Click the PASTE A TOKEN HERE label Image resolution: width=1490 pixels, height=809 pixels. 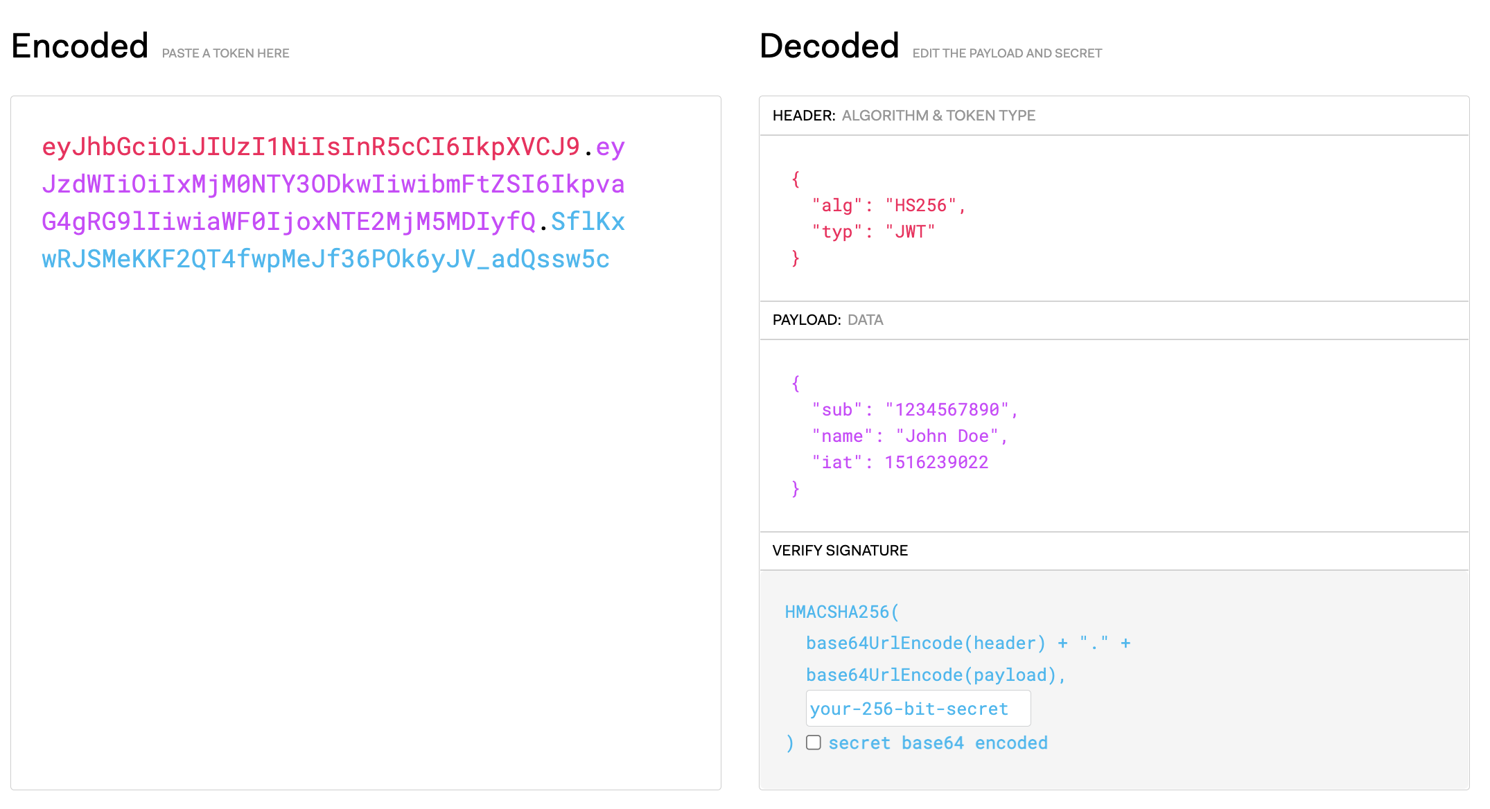coord(225,53)
